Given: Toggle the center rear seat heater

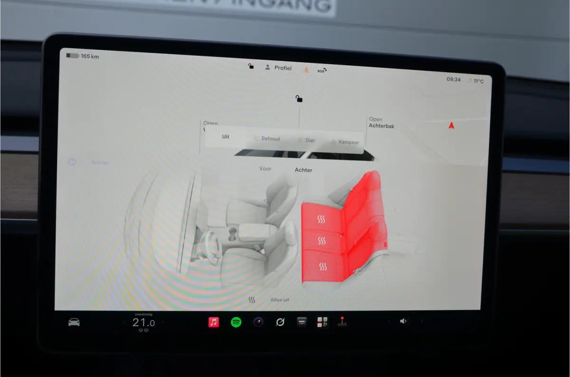Looking at the screenshot, I should (322, 241).
